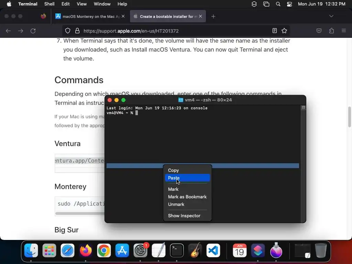
Task: Open Firefox hamburger application menu
Action: pos(344,31)
